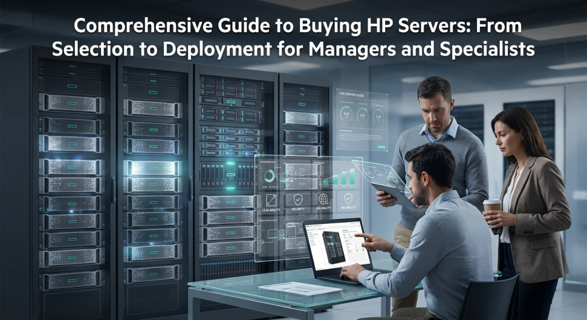Click the title line "Selection to Deployment for Managers and Specialists"
Screen dimensions: 587x320
pyautogui.click(x=293, y=49)
